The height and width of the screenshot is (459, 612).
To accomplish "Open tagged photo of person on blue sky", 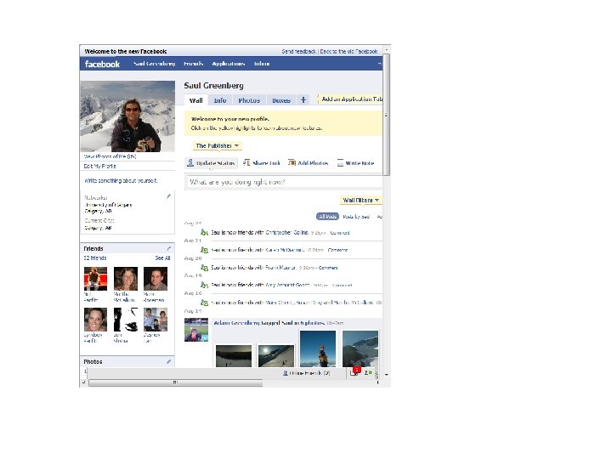I will 318,348.
